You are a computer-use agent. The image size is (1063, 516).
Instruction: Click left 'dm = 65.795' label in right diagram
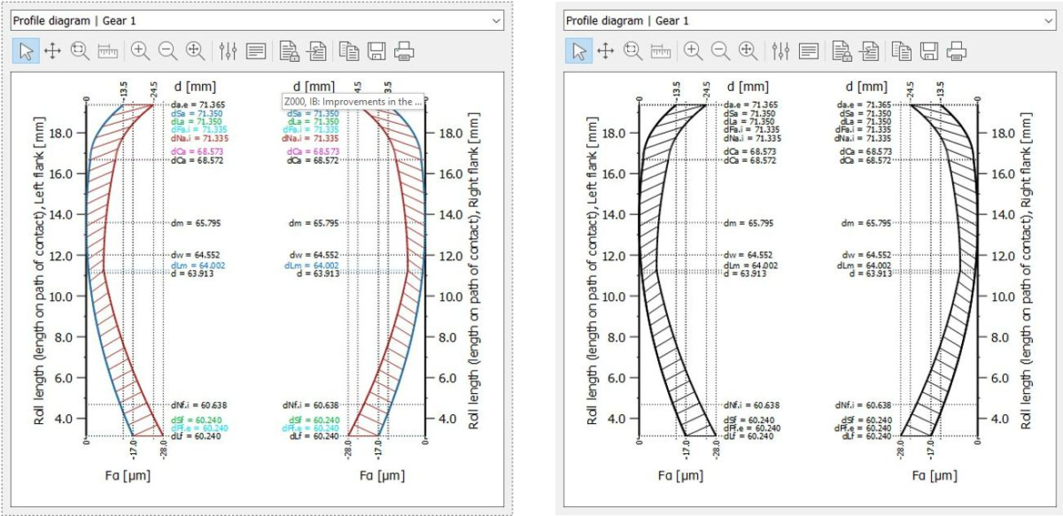coord(747,223)
